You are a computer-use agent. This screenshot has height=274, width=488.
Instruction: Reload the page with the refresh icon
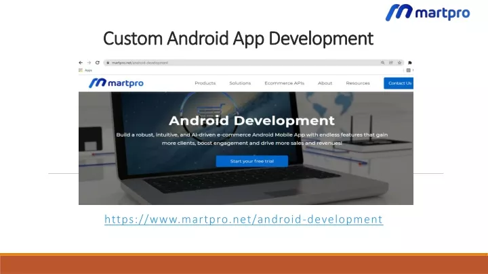[98, 63]
